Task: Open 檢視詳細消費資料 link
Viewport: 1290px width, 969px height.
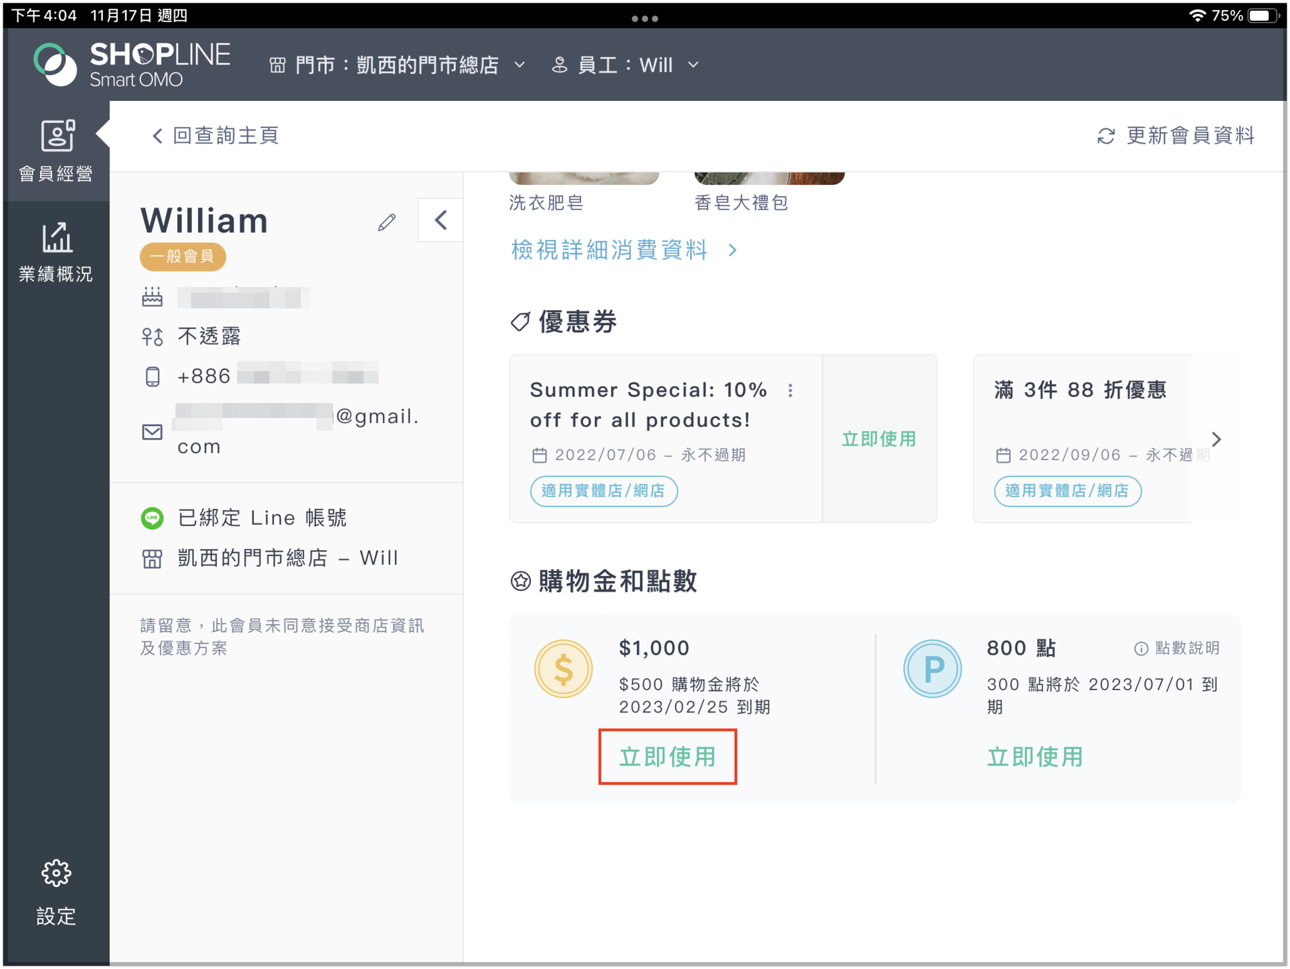Action: 624,250
